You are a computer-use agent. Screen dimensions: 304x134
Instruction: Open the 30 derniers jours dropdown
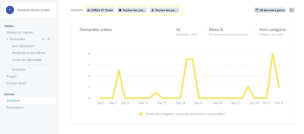[x=270, y=10]
